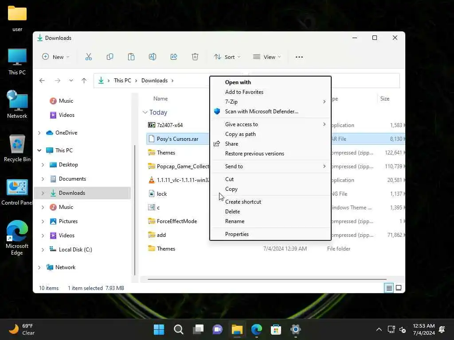Expand the 7-Zip submenu
The height and width of the screenshot is (340, 454).
[x=270, y=102]
